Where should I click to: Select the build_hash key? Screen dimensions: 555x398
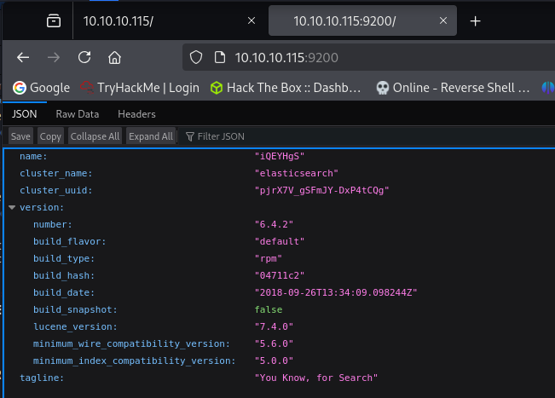pyautogui.click(x=64, y=275)
